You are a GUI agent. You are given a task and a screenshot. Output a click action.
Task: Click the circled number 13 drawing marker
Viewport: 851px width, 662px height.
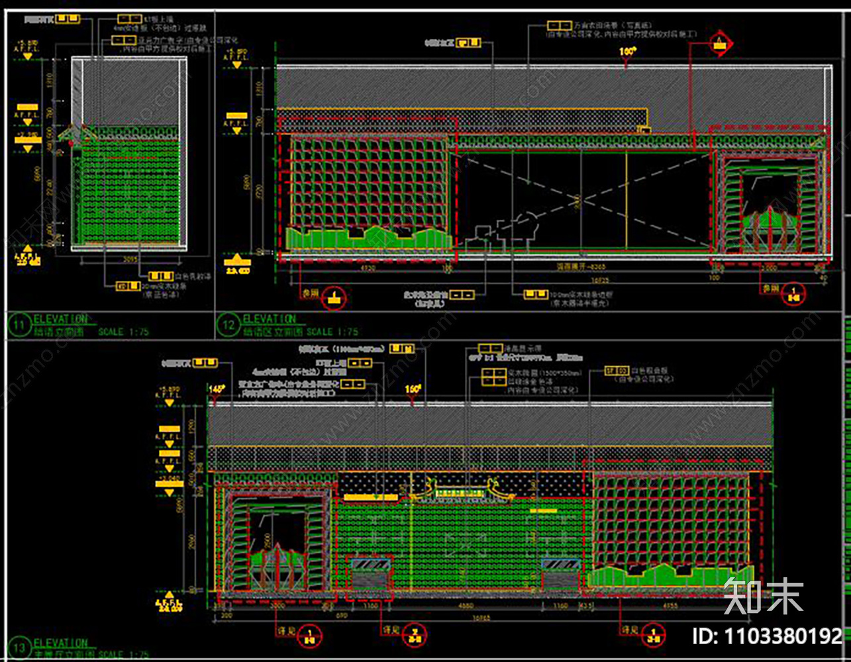point(19,649)
